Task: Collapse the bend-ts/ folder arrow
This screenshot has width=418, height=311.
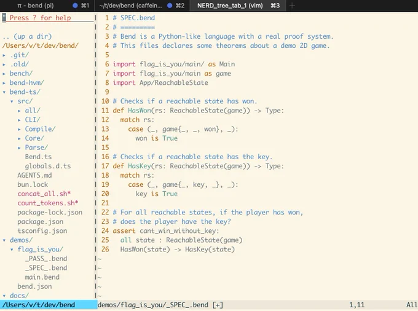Action: click(x=4, y=92)
